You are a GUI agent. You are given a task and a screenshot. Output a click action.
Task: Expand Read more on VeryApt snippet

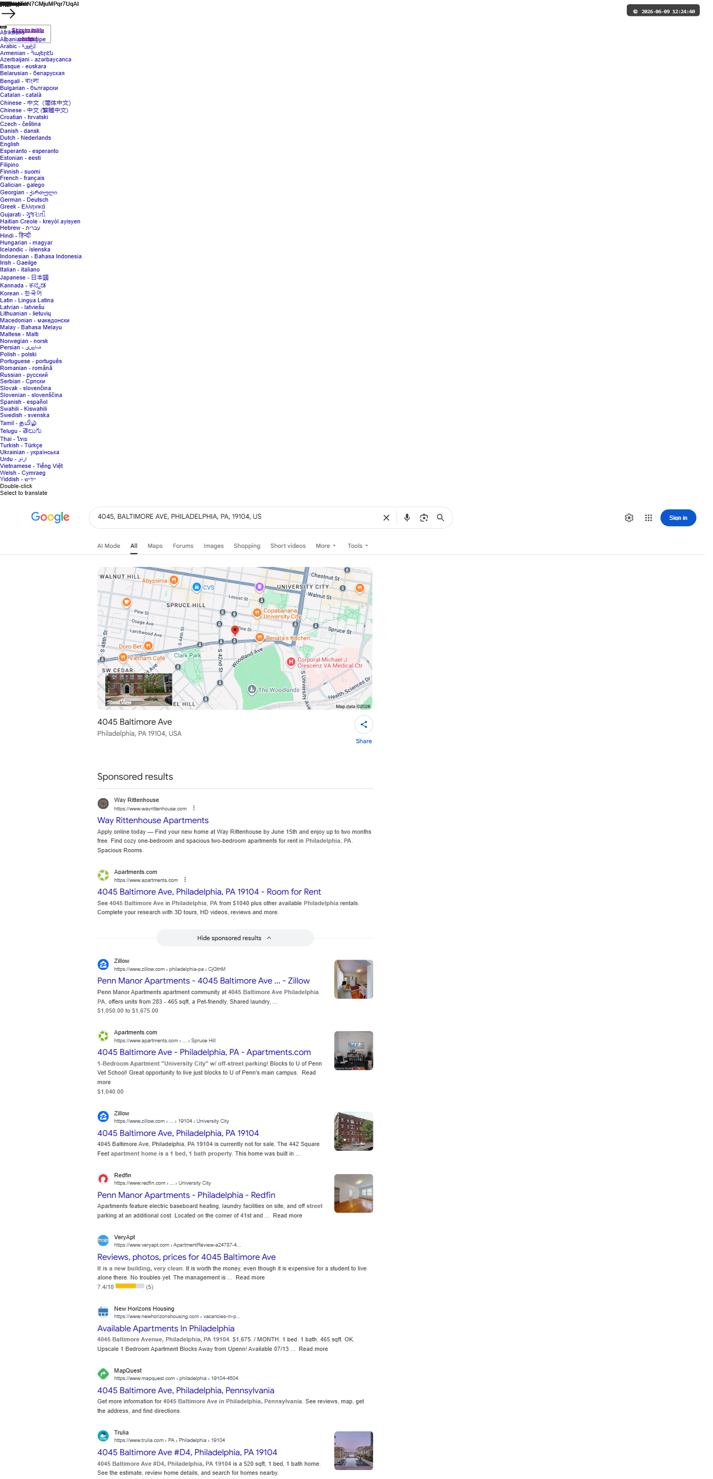pos(250,1277)
